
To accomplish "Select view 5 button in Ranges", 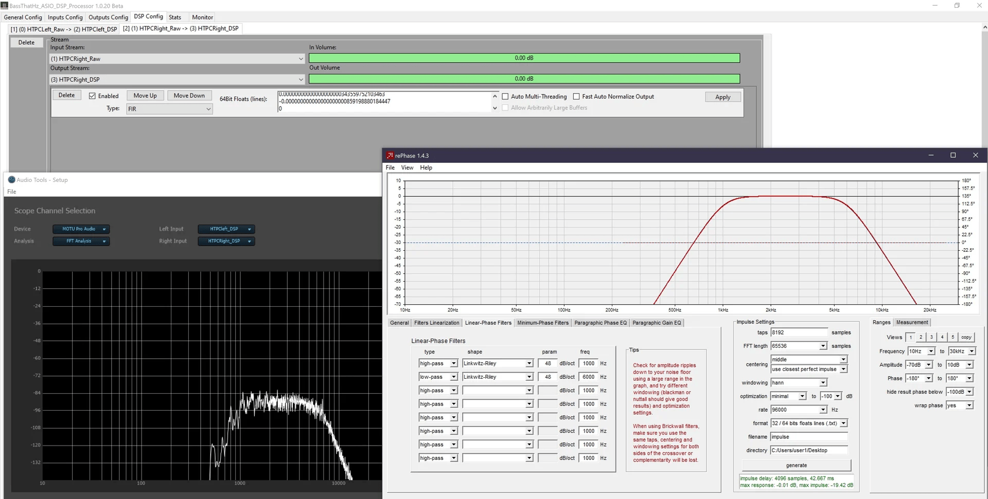I will 952,338.
